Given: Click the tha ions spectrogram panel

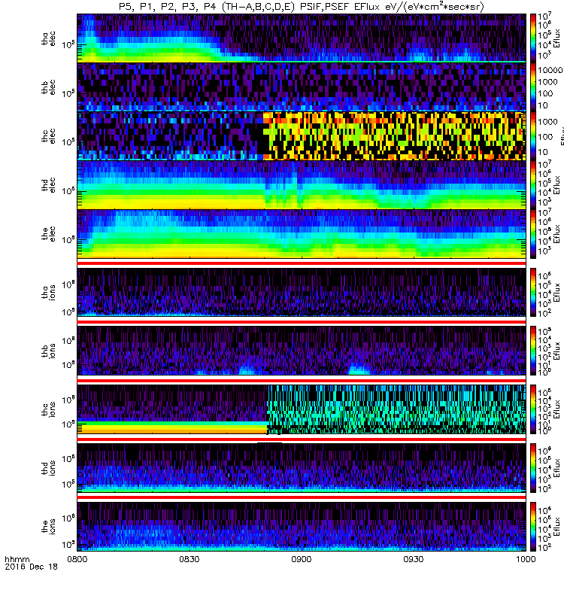Looking at the screenshot, I should (302, 292).
